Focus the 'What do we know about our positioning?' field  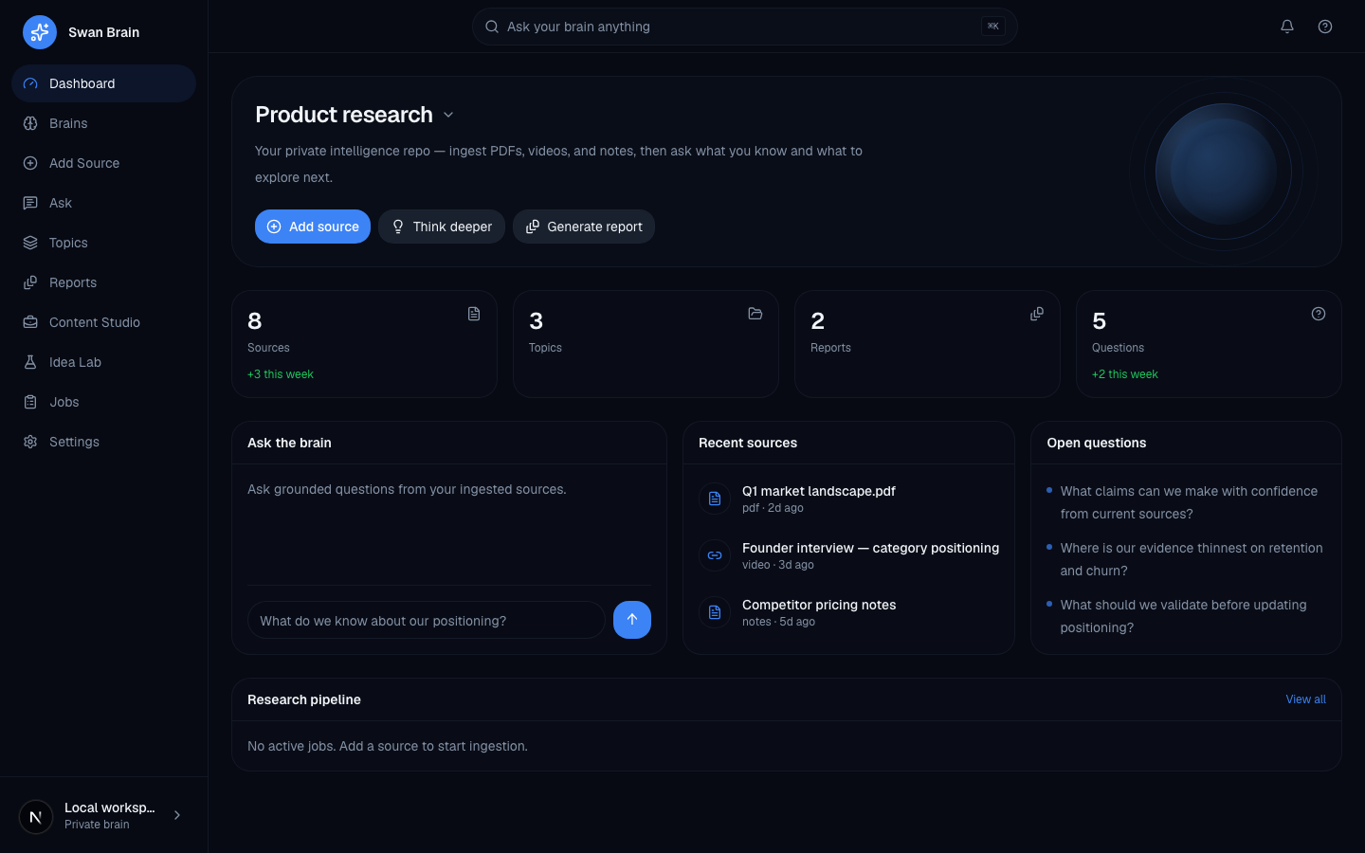click(x=427, y=620)
